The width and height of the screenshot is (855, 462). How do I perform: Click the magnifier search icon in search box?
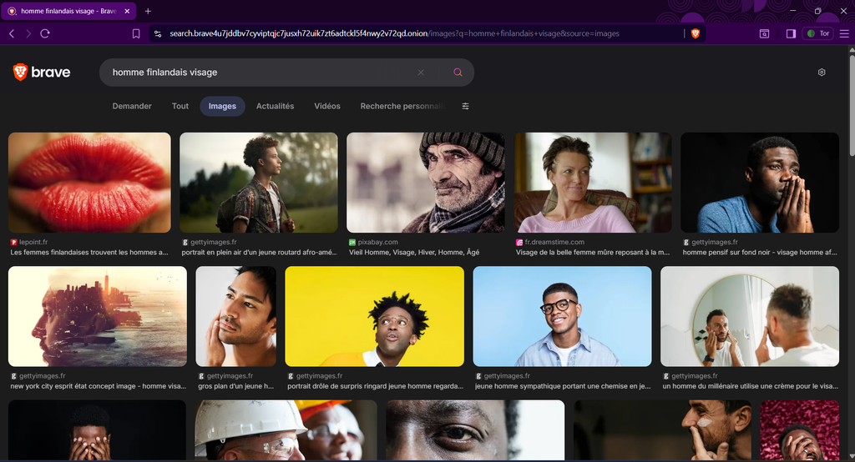coord(458,73)
